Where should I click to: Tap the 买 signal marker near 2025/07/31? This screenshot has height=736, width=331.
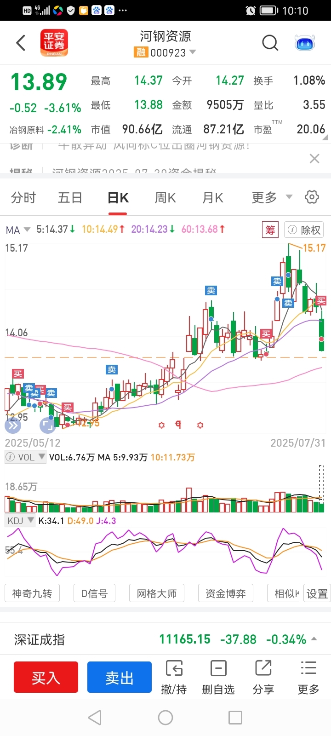point(321,301)
